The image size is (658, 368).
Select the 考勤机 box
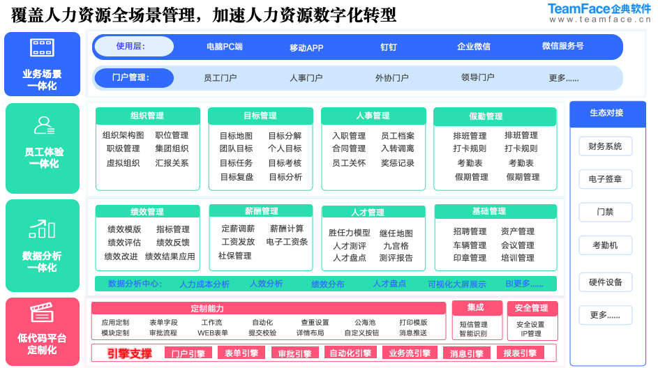tap(605, 245)
